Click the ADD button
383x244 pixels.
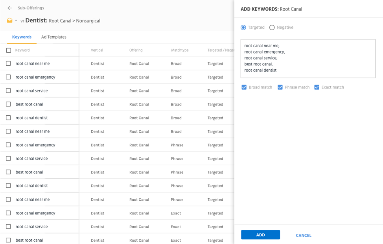(260, 235)
